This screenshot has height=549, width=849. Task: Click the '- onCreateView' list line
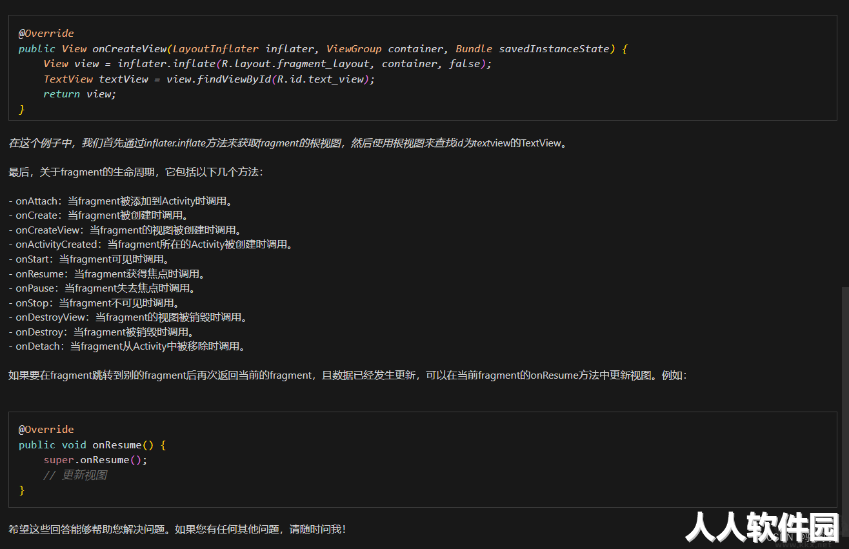coord(125,230)
